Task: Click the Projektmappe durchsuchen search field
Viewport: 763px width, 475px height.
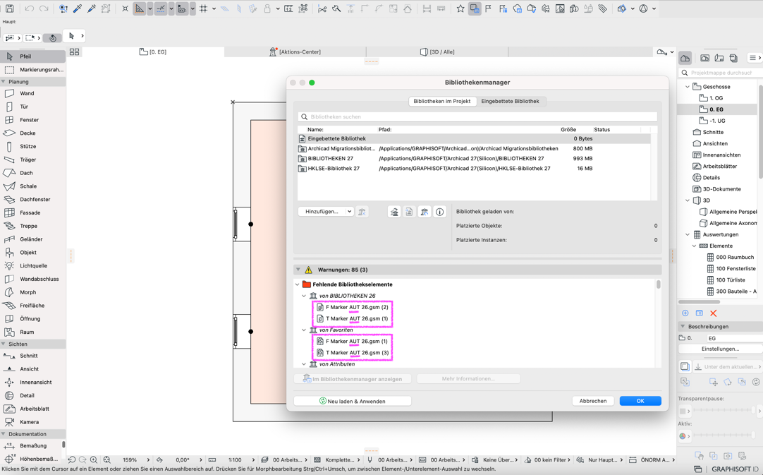Action: [720, 73]
